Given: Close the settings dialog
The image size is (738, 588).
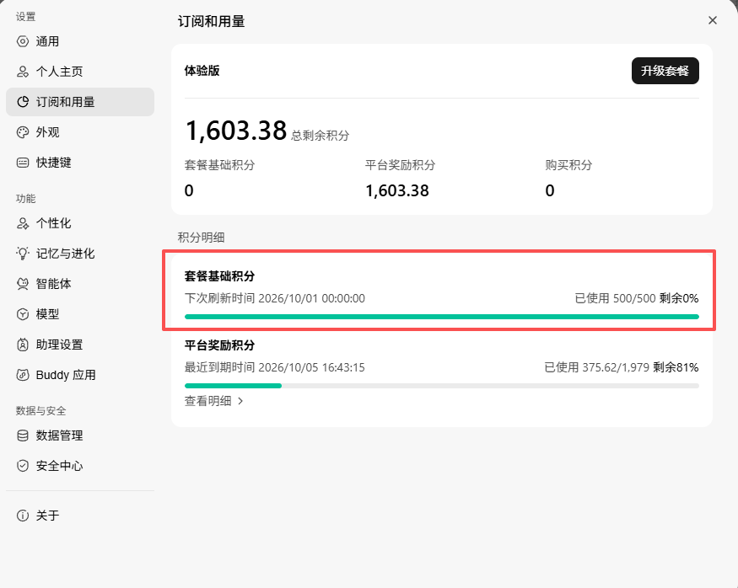Looking at the screenshot, I should coord(713,20).
